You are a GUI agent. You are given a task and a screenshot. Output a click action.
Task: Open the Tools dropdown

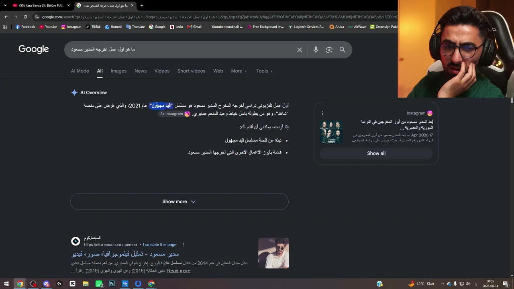click(264, 71)
